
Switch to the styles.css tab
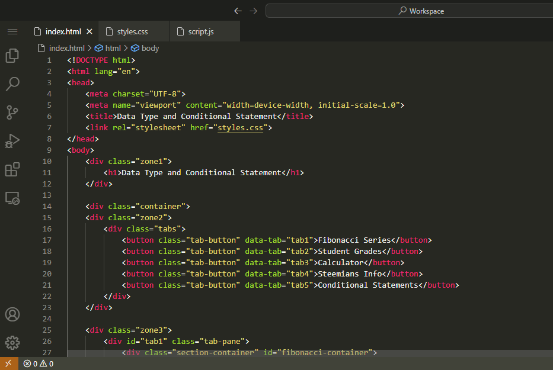click(x=132, y=31)
